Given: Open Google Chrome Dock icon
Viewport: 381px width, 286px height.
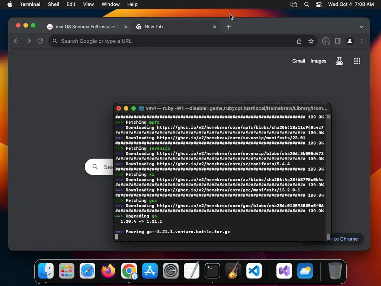Looking at the screenshot, I should coord(129,271).
